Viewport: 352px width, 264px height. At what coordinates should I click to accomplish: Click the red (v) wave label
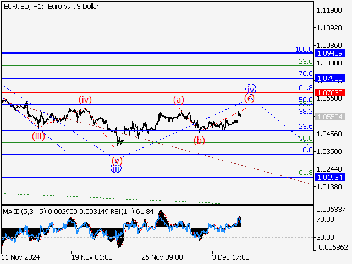coord(117,160)
